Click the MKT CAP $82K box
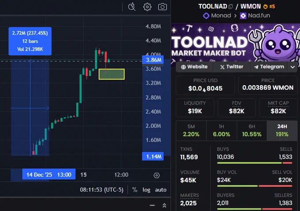 (x=278, y=108)
